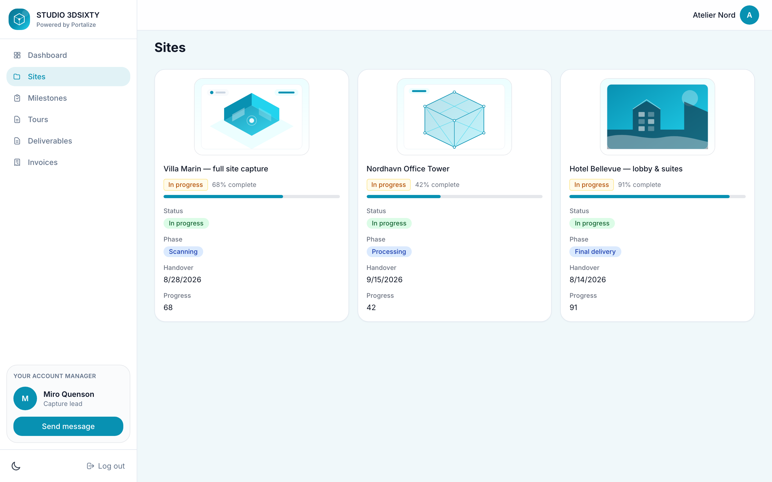772x482 pixels.
Task: Click the Hotel Bellevue building thumbnail
Action: [657, 117]
